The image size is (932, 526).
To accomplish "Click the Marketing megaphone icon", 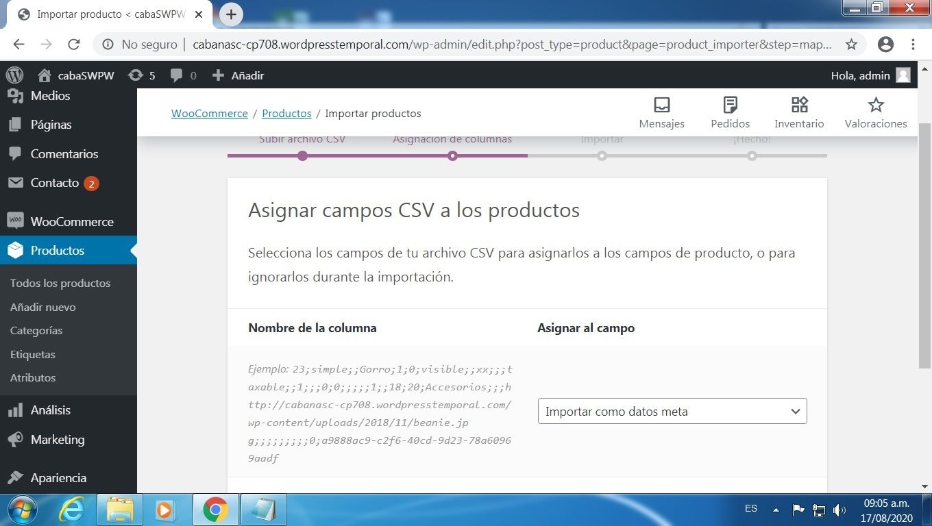I will point(15,440).
